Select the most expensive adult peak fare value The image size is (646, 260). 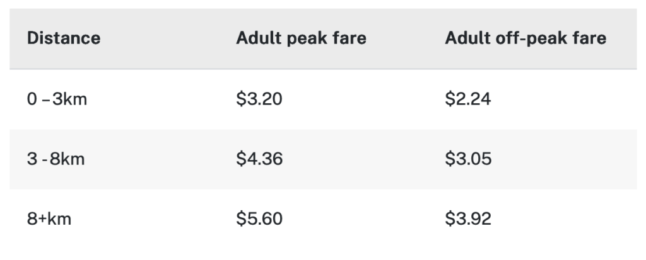(259, 219)
